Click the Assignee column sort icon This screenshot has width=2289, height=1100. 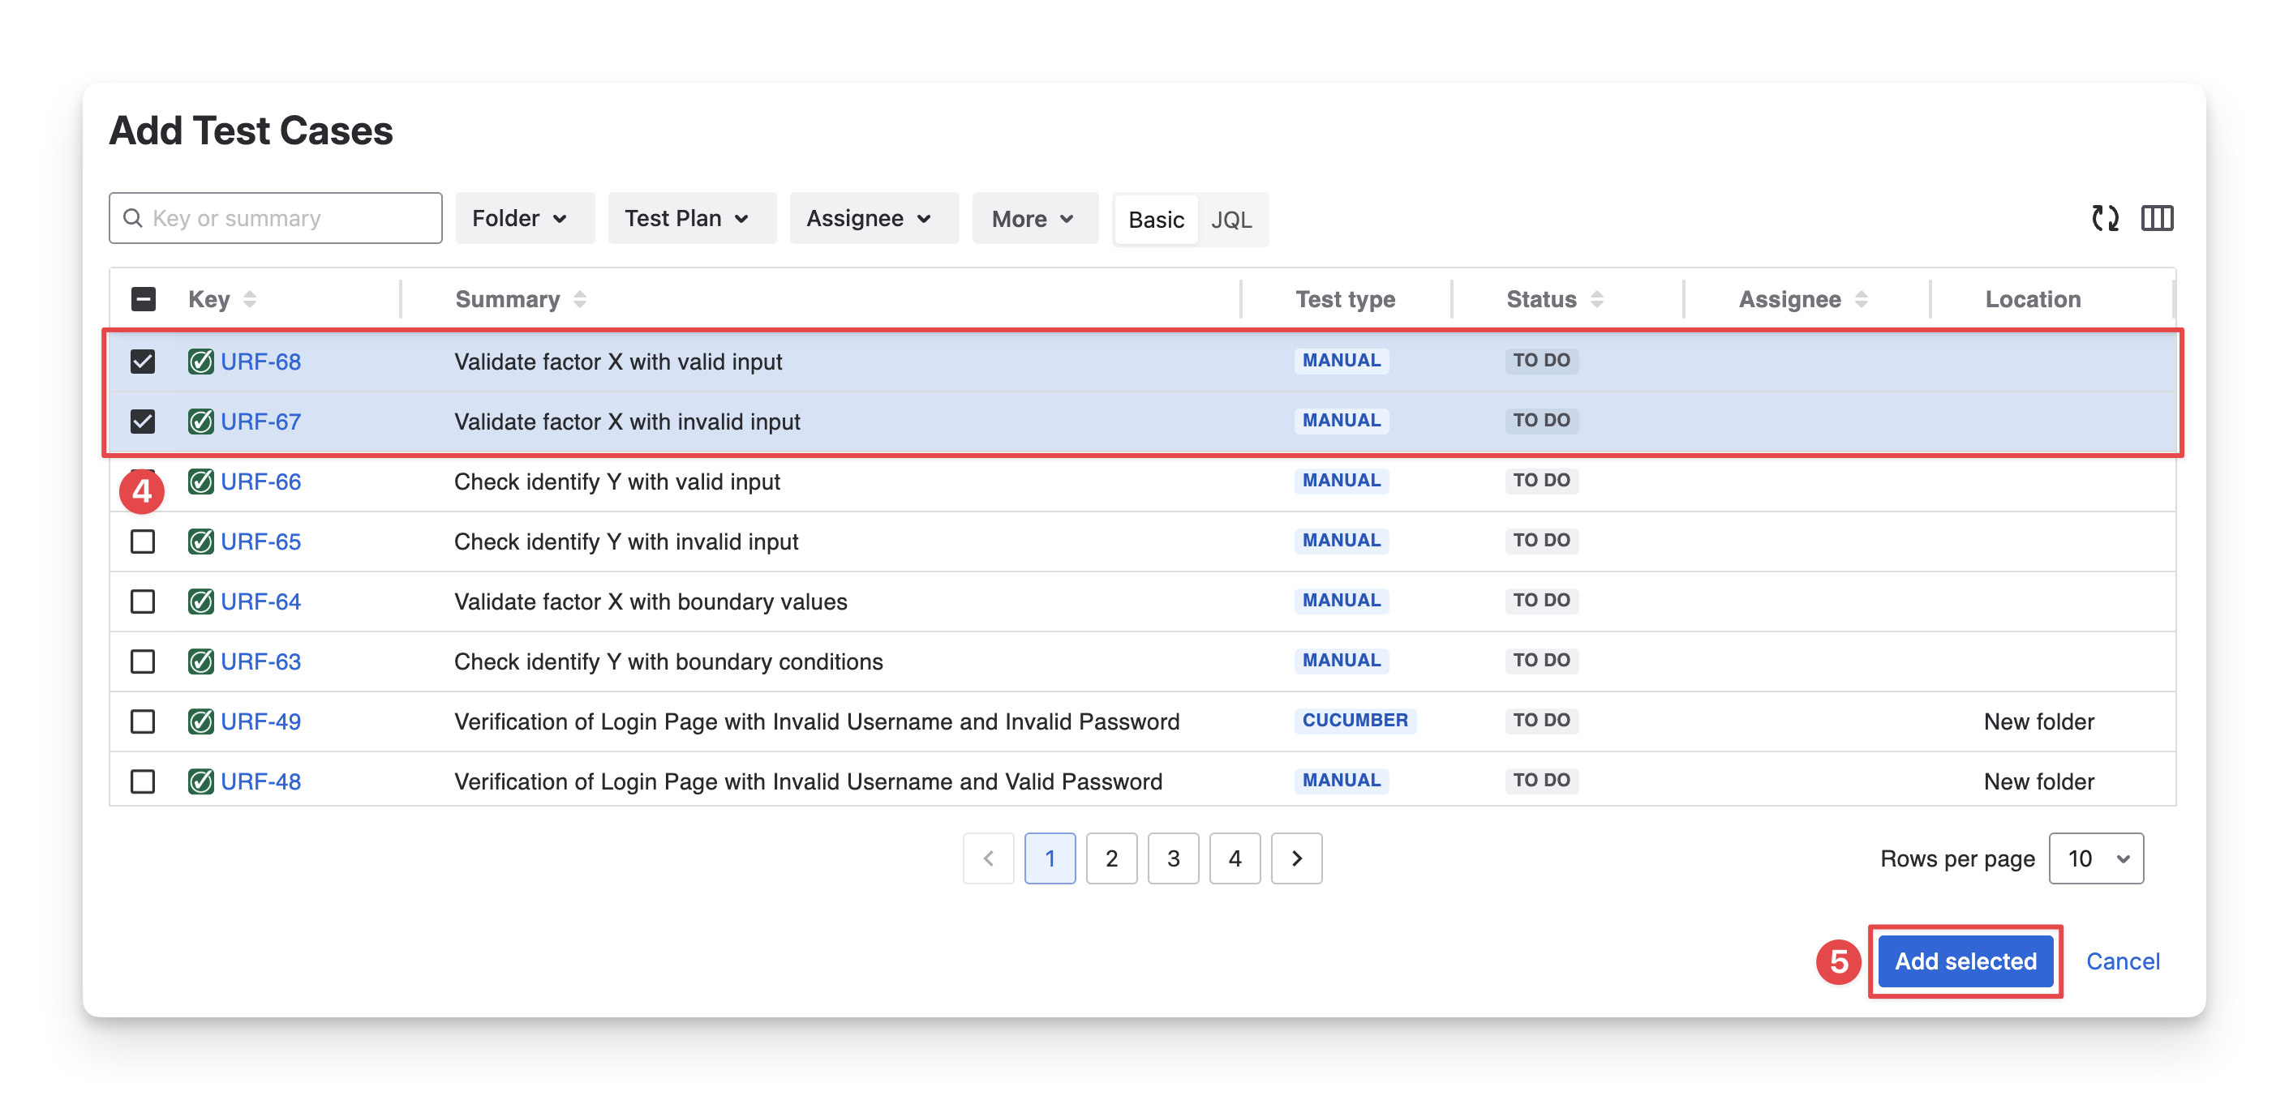(1862, 300)
